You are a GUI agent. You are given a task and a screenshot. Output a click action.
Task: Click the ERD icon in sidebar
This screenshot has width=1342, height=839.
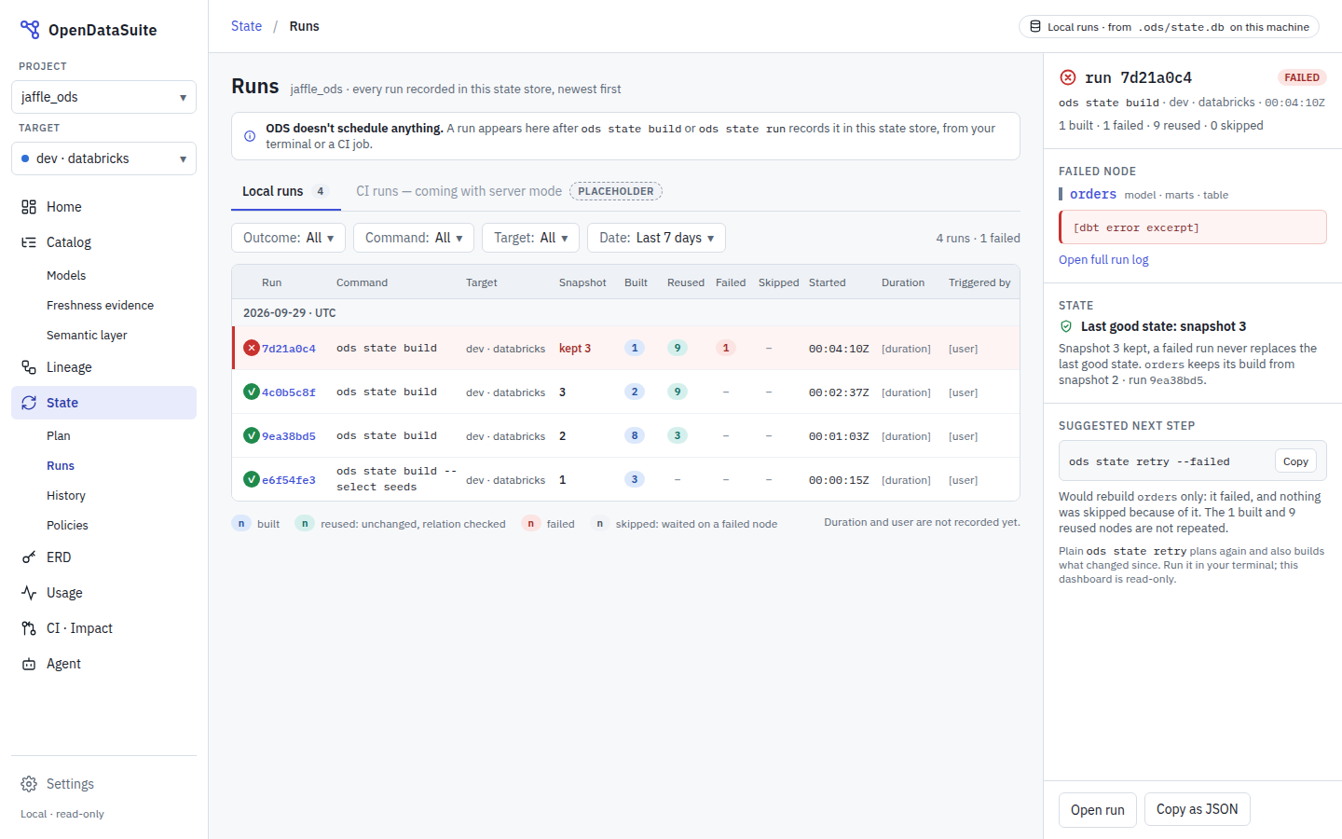point(29,557)
